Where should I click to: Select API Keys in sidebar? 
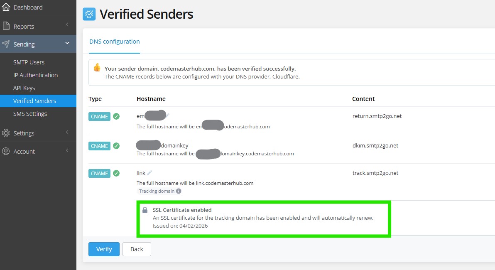24,88
